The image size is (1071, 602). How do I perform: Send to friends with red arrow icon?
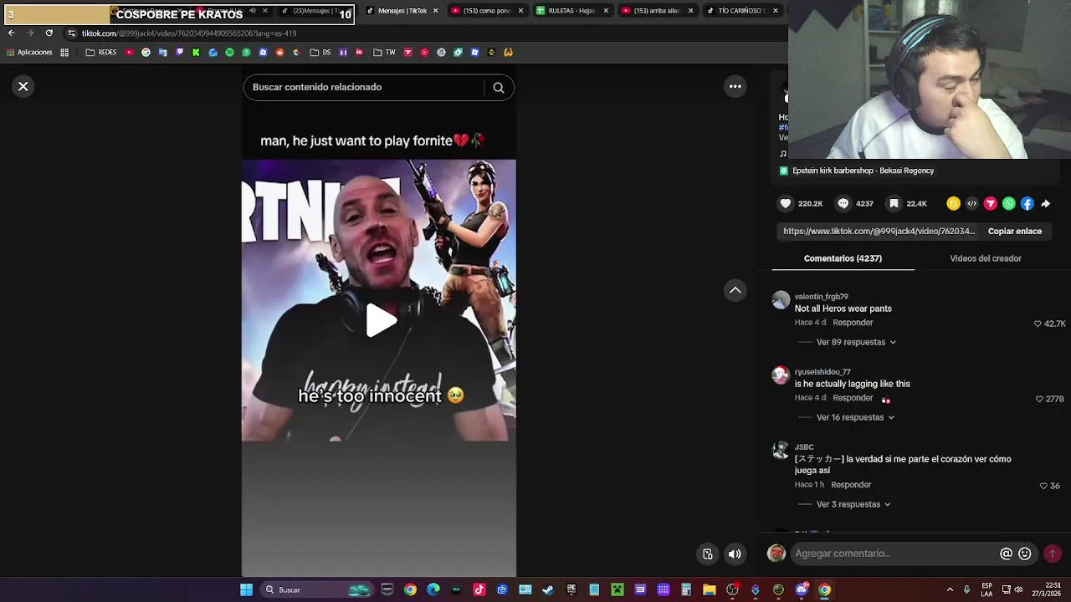[990, 203]
